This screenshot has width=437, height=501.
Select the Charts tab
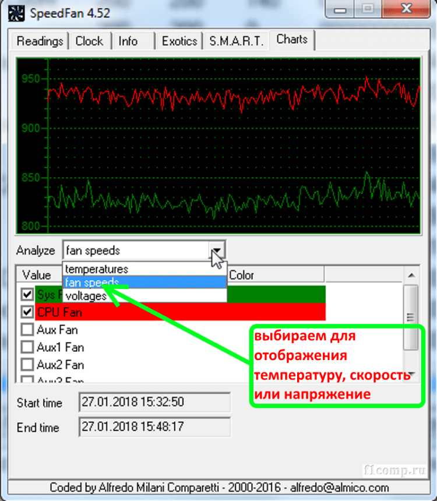[x=292, y=40]
